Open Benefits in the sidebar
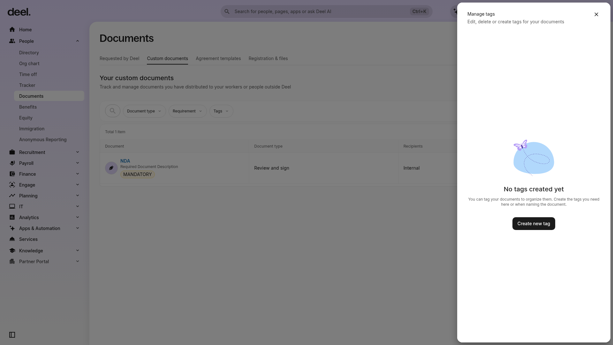The height and width of the screenshot is (345, 613). tap(49, 107)
